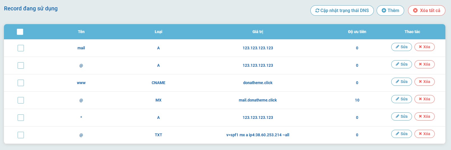Click pencil icon to edit the wildcard * record
Screen dimensions: 451x150
397,116
